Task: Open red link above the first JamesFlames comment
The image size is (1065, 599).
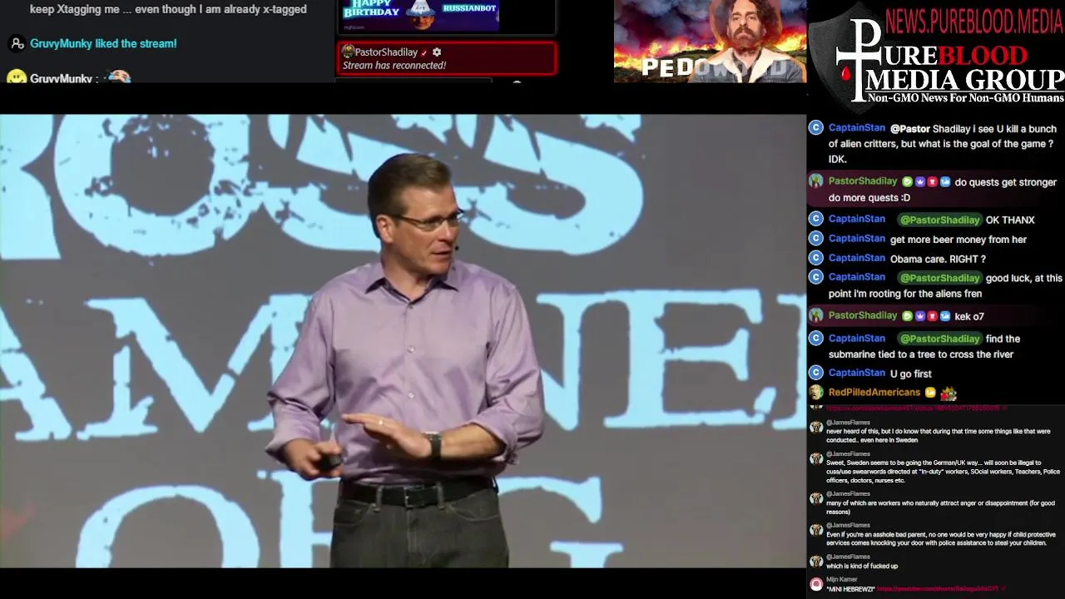Action: tap(915, 408)
